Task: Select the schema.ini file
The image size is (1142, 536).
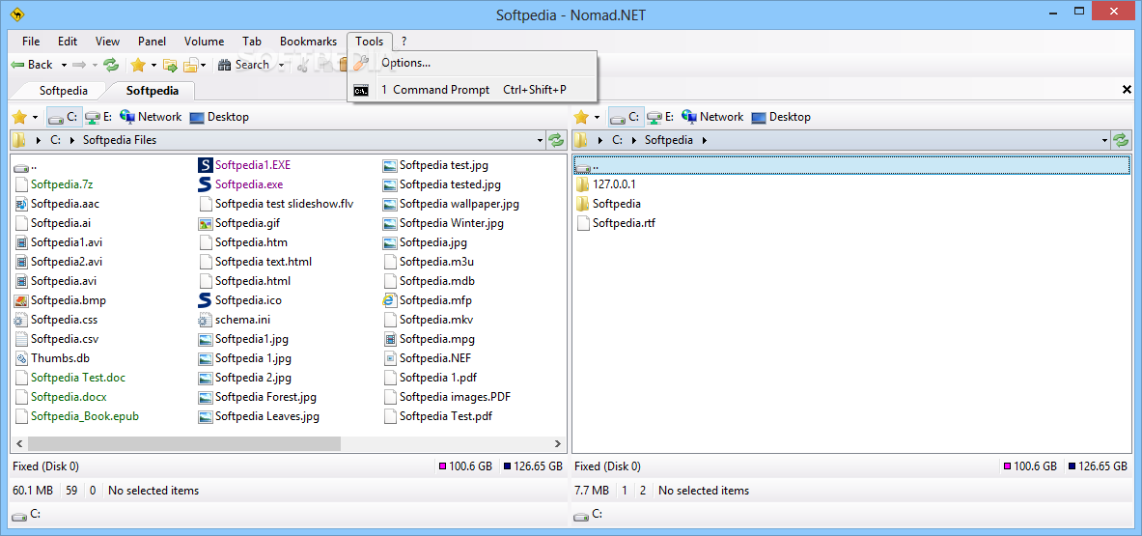Action: tap(235, 319)
